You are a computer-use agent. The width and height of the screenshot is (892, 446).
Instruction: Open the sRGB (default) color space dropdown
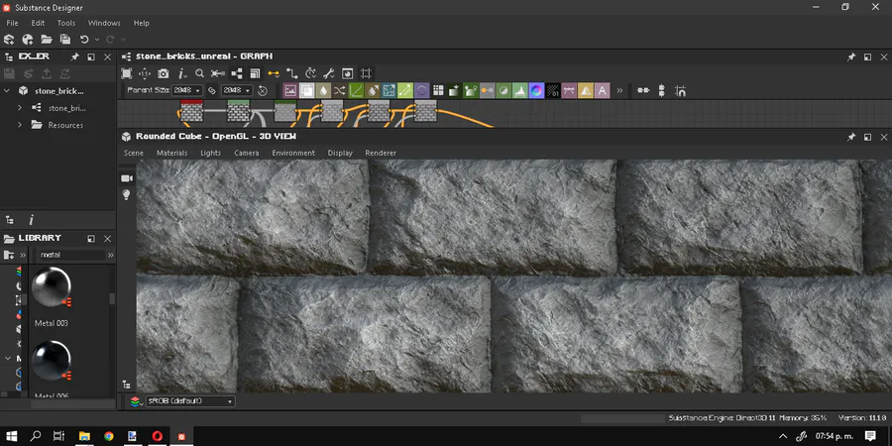click(x=189, y=401)
